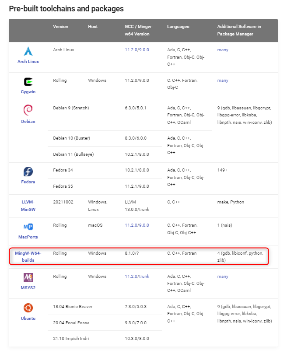
Task: Click 'many' link in MSYS2 row
Action: pyautogui.click(x=223, y=277)
